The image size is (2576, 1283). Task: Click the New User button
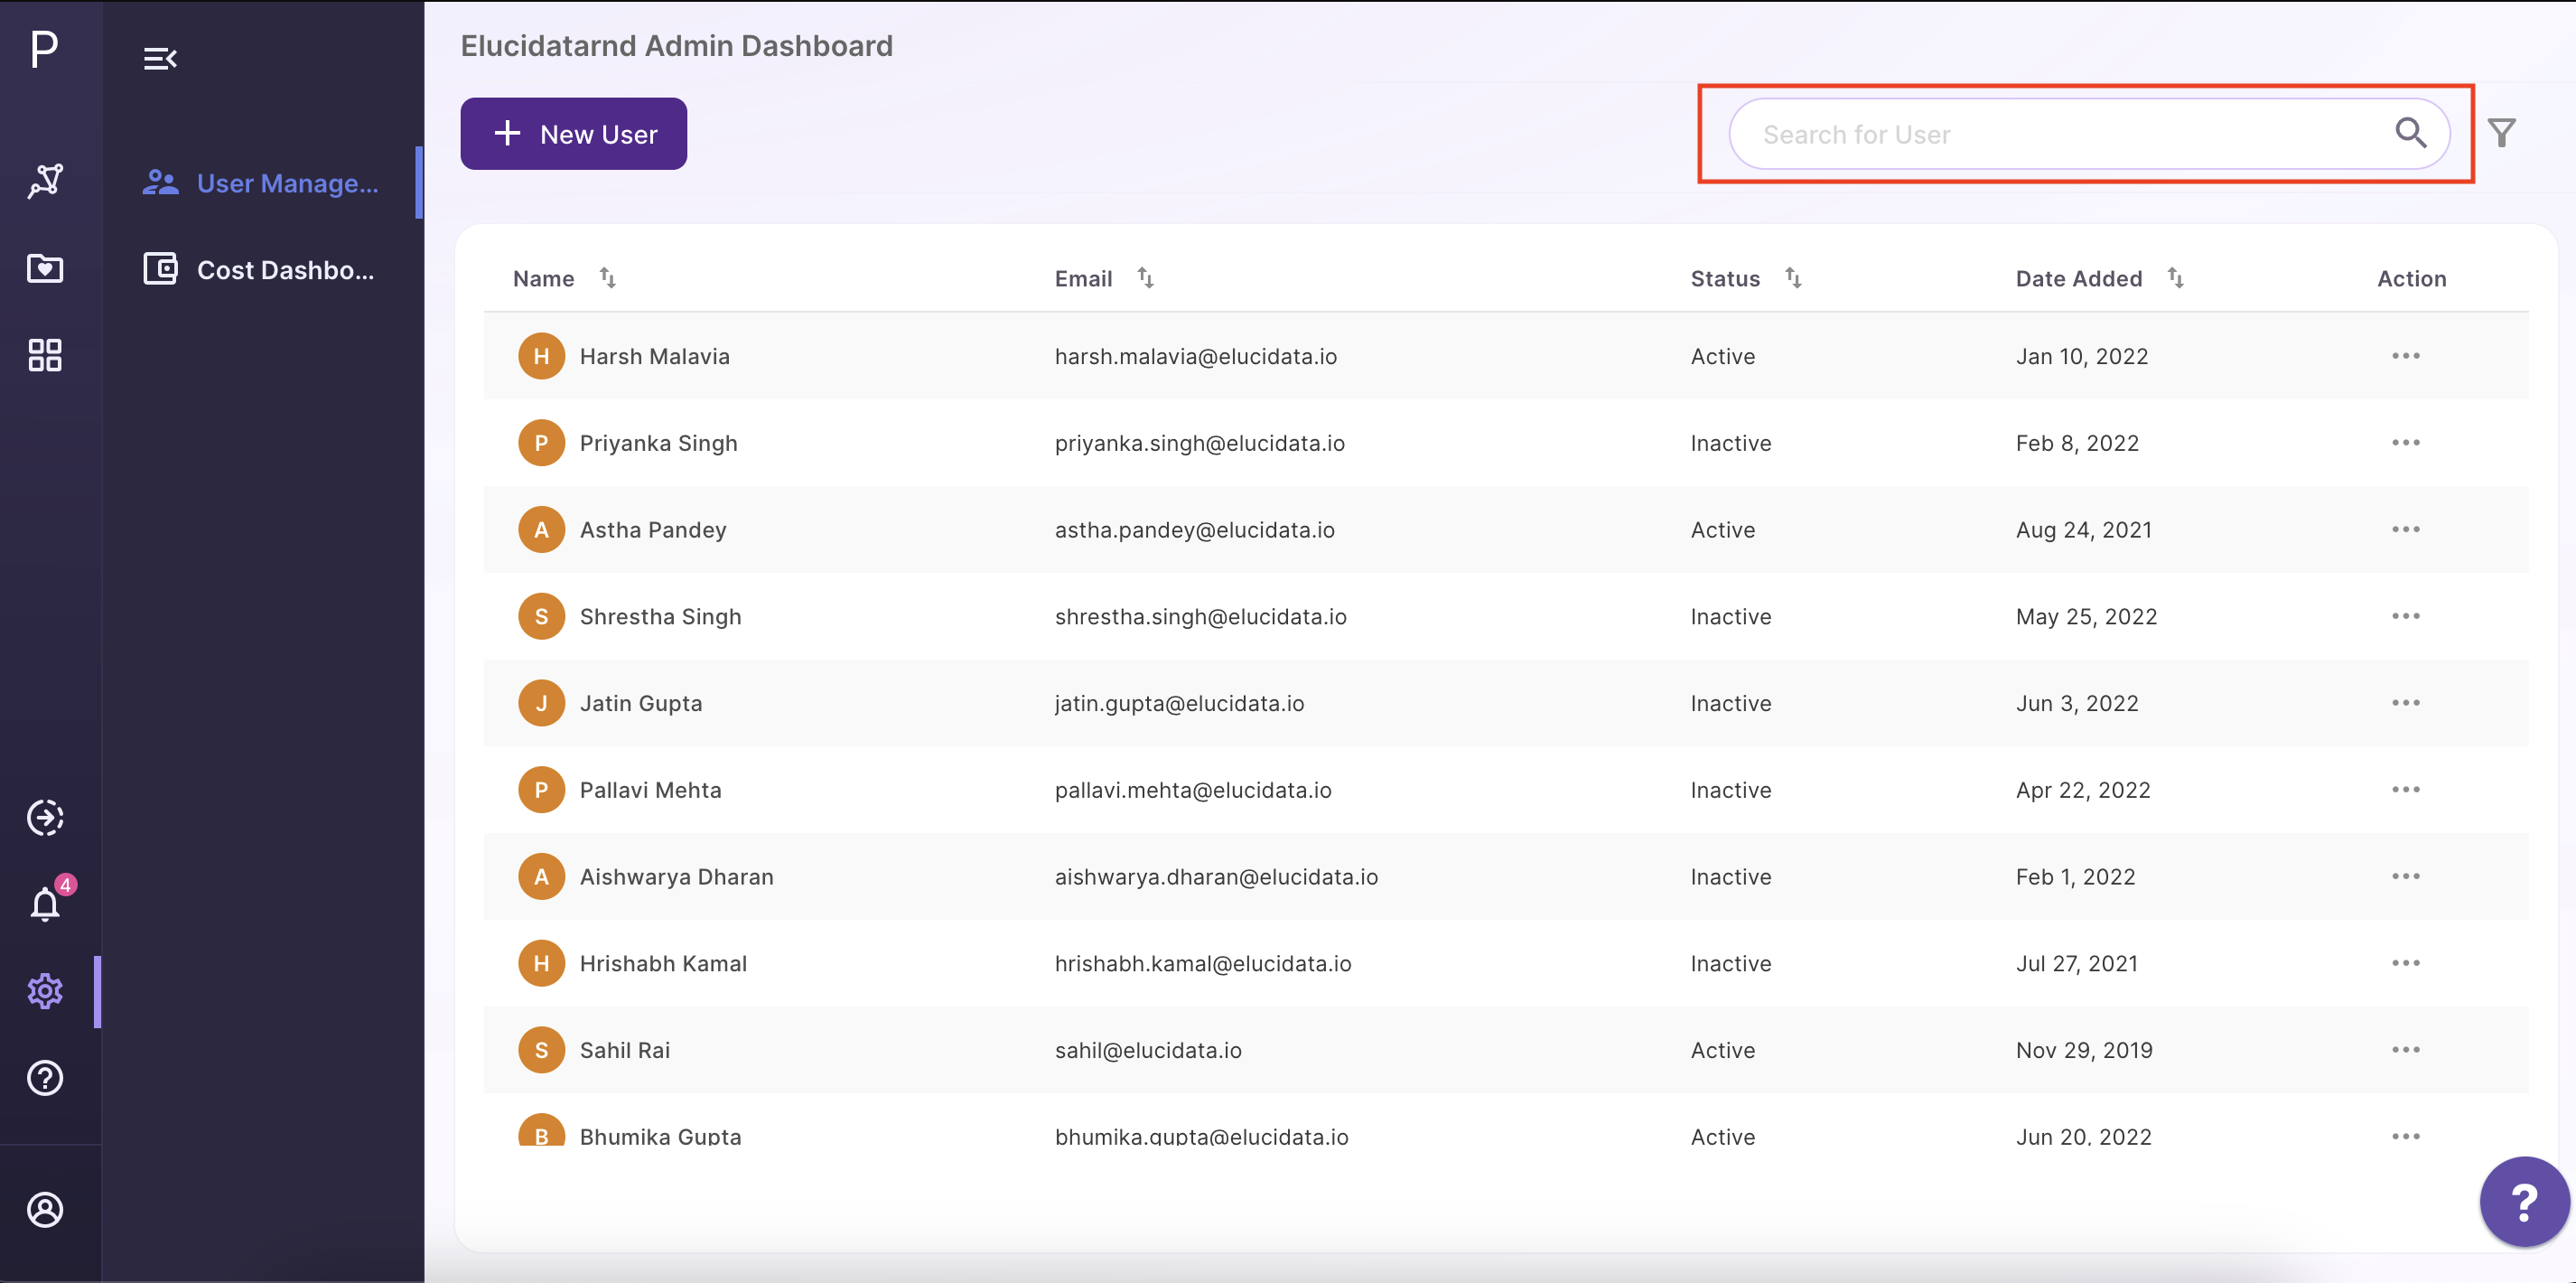pos(574,134)
